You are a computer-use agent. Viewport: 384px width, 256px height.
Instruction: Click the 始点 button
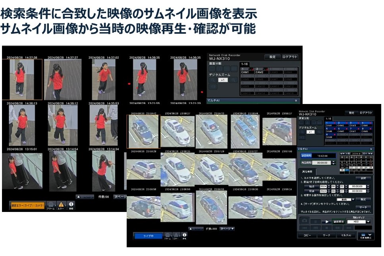pyautogui.click(x=311, y=187)
